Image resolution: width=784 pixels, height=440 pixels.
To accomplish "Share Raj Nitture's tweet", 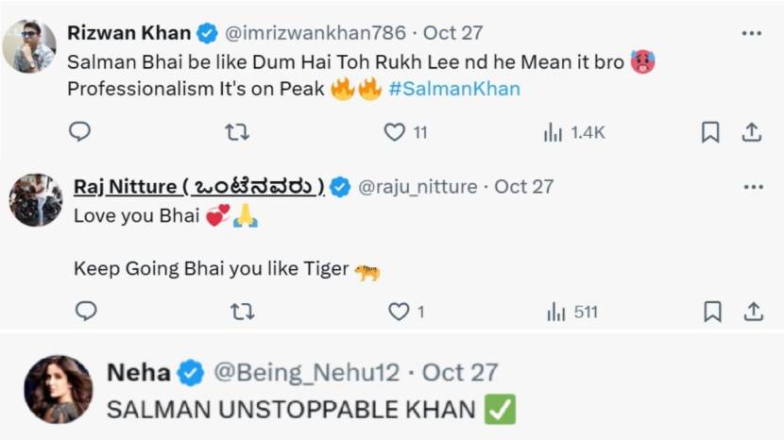I will tap(753, 312).
